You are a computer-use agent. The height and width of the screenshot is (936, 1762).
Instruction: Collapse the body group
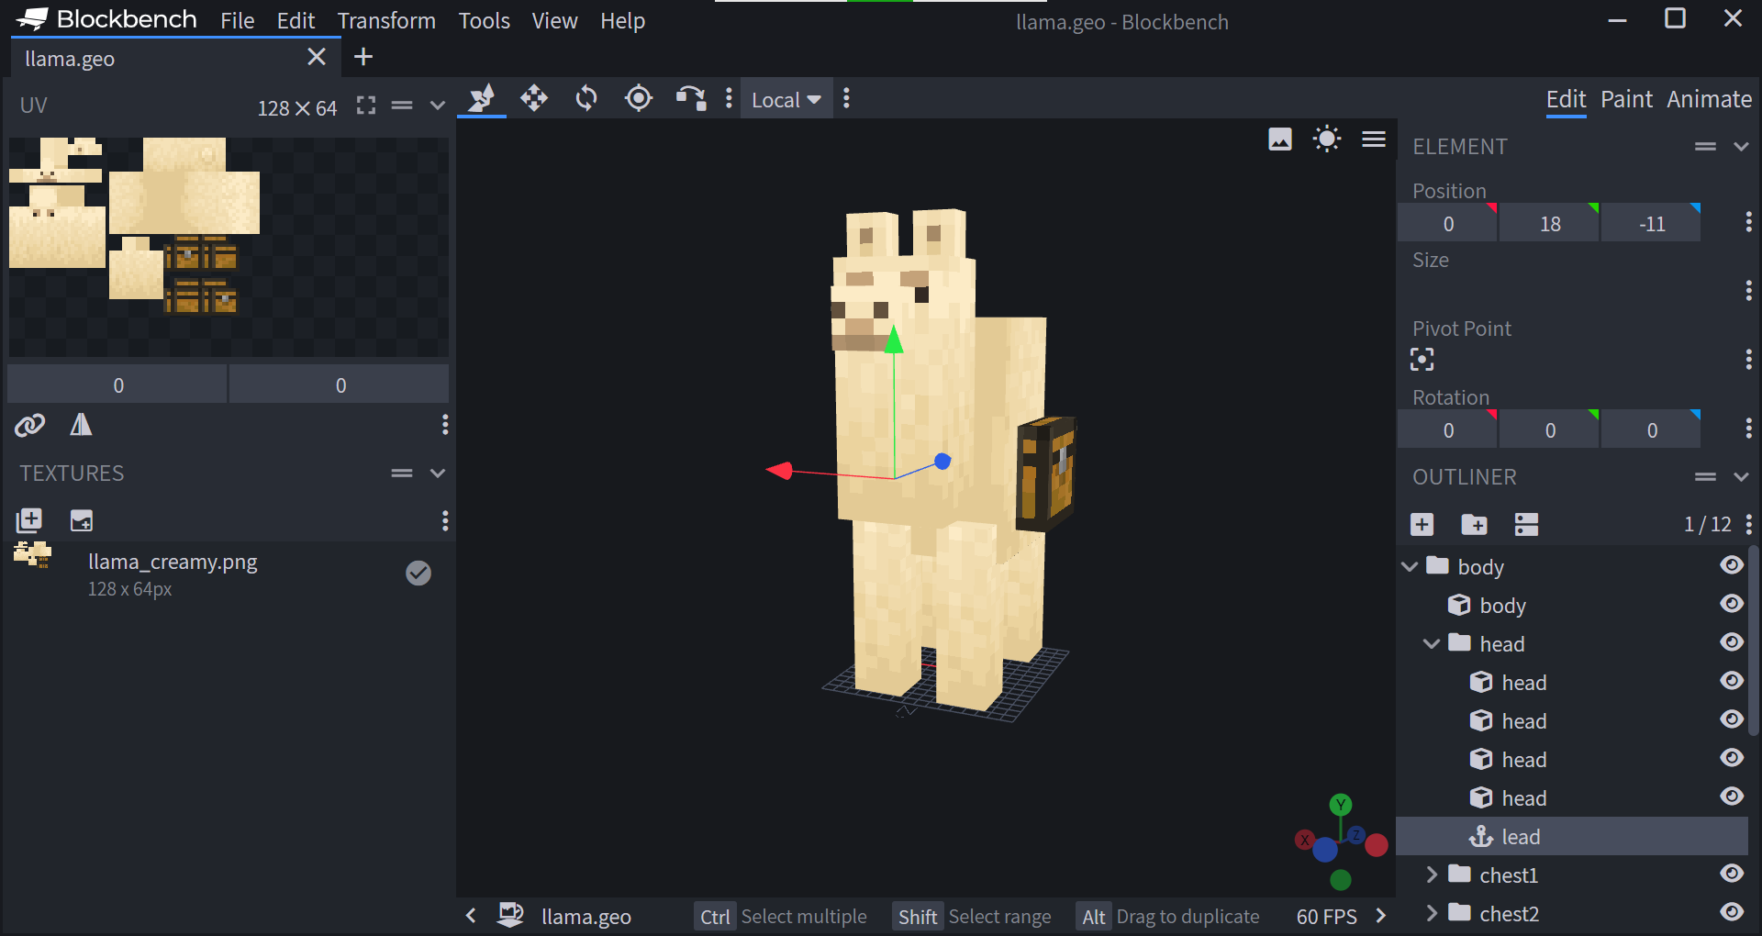[1411, 566]
